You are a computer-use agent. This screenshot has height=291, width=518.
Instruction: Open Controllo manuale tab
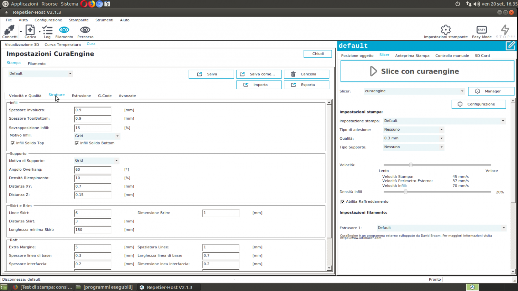point(452,56)
